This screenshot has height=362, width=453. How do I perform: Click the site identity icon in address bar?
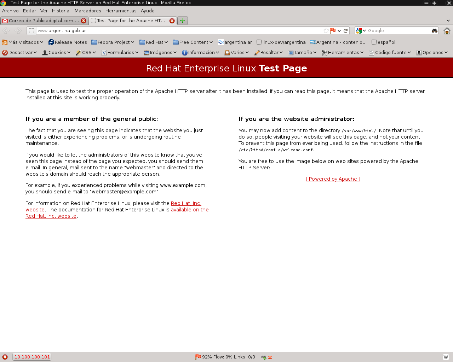click(31, 31)
